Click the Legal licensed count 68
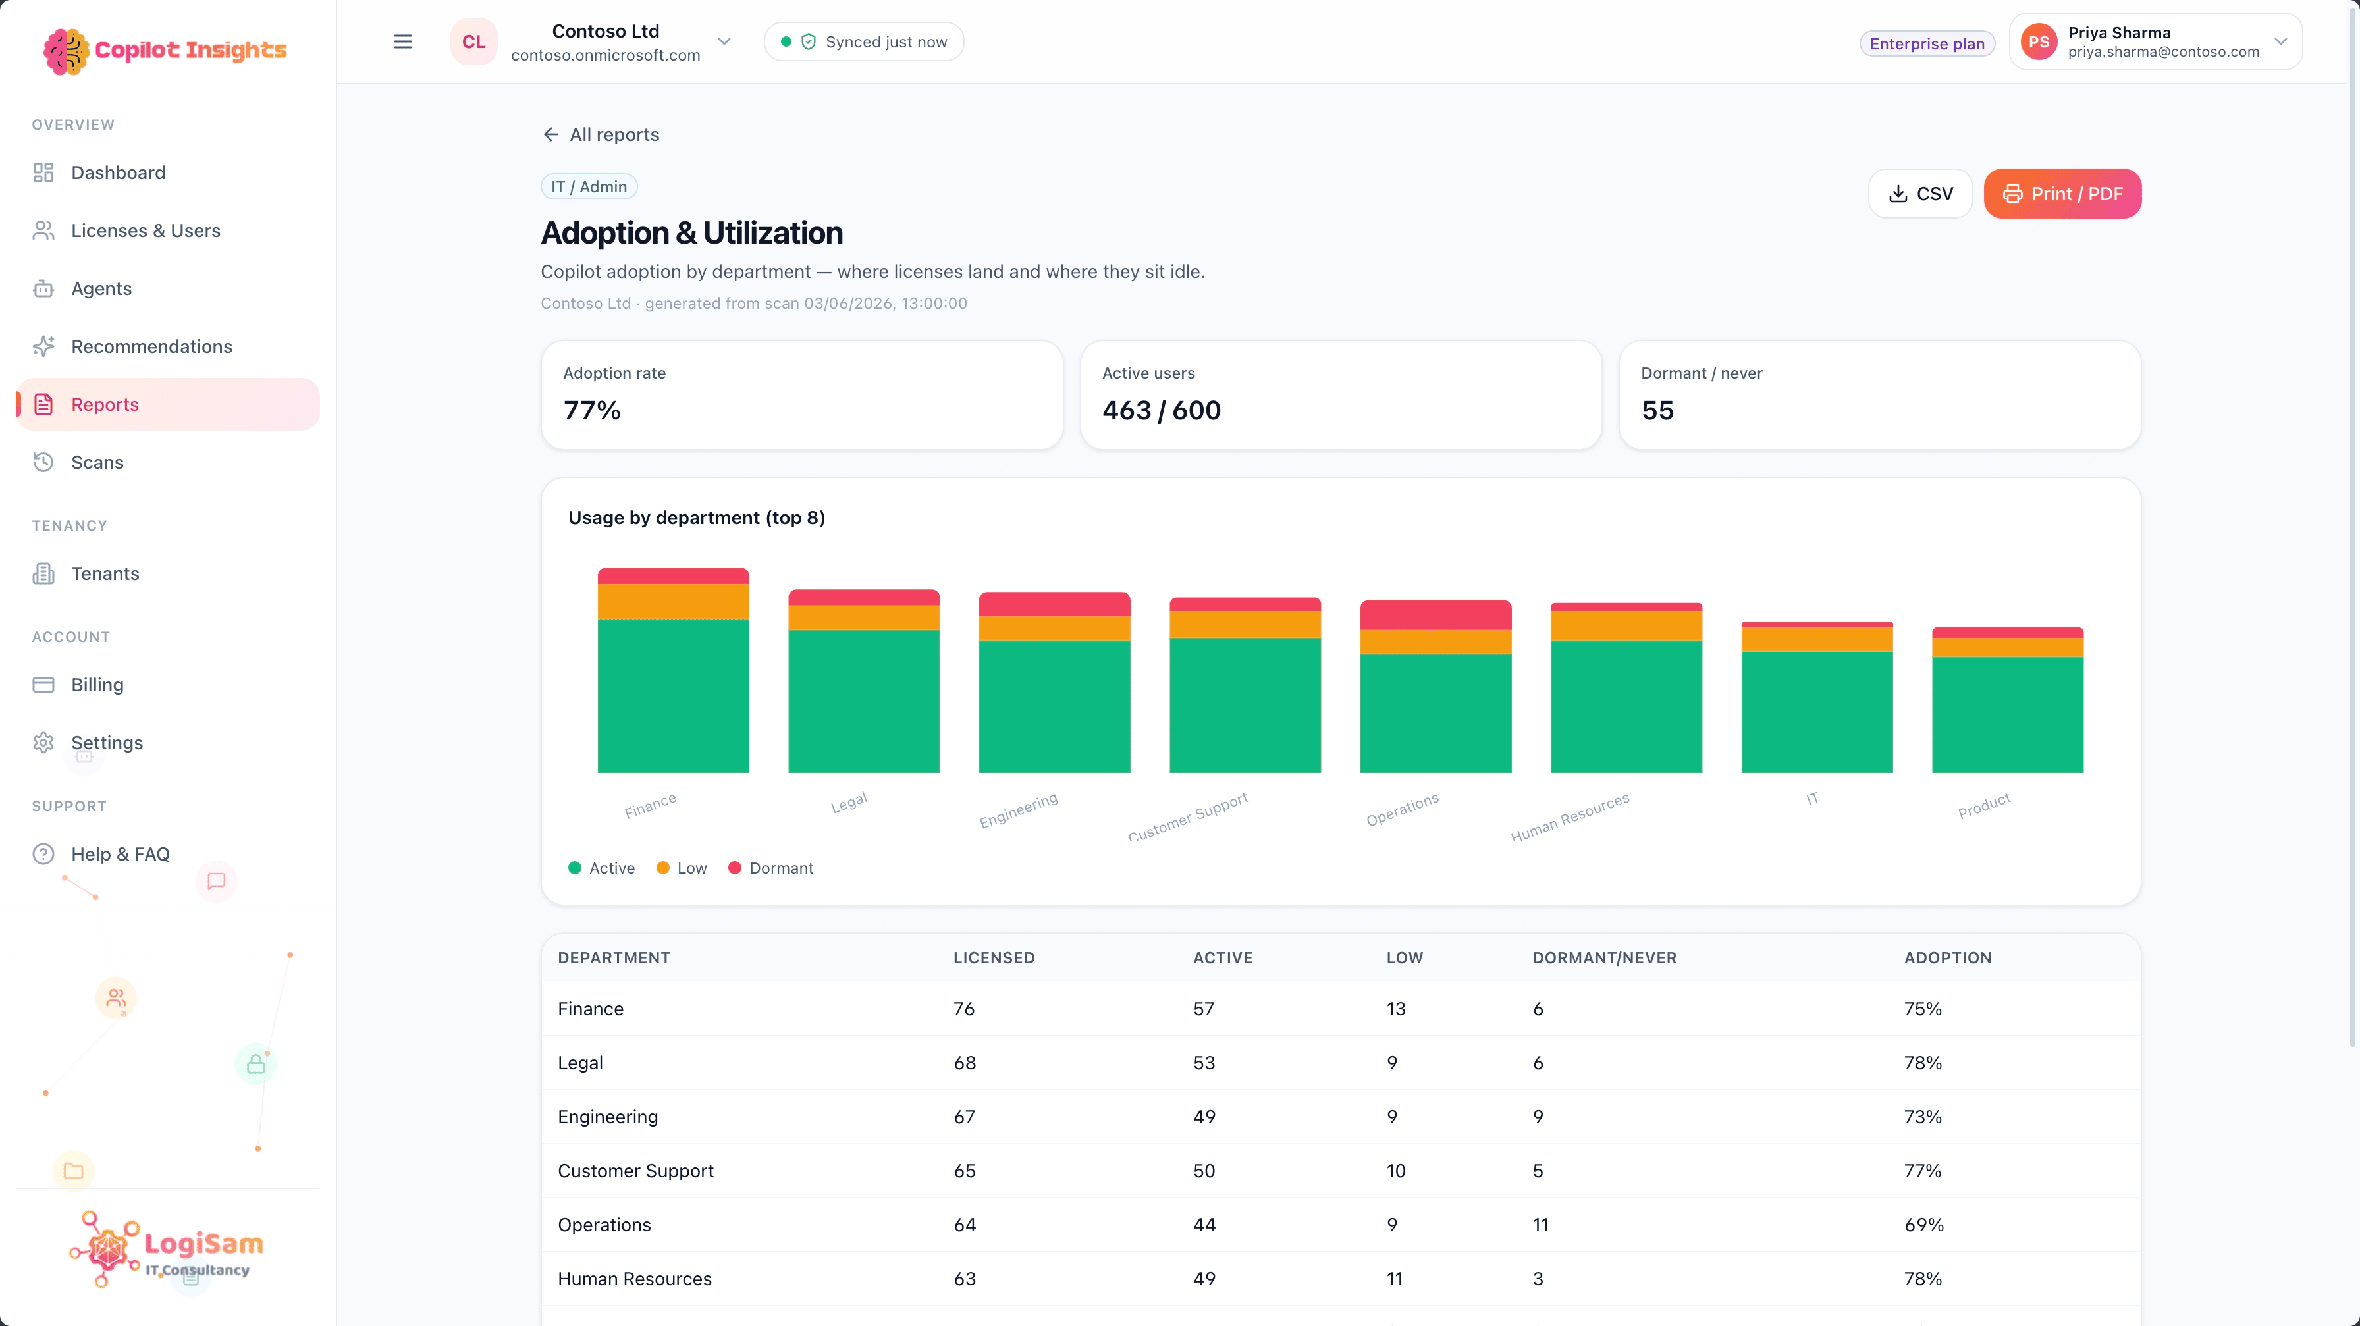This screenshot has width=2360, height=1326. pos(964,1062)
